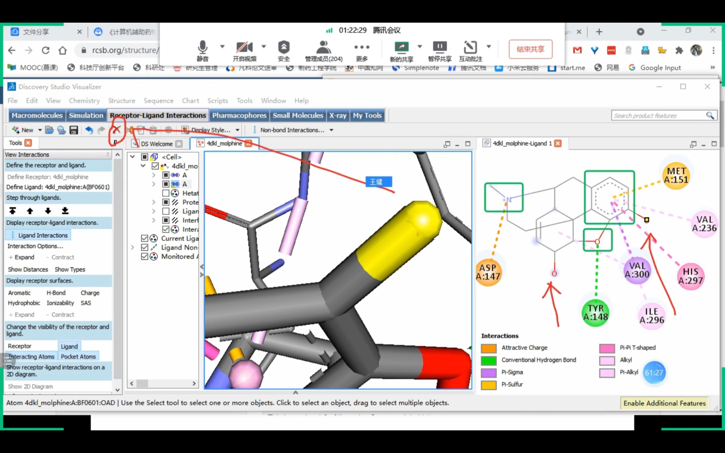Open Interaction Options...
725x453 pixels.
point(35,246)
